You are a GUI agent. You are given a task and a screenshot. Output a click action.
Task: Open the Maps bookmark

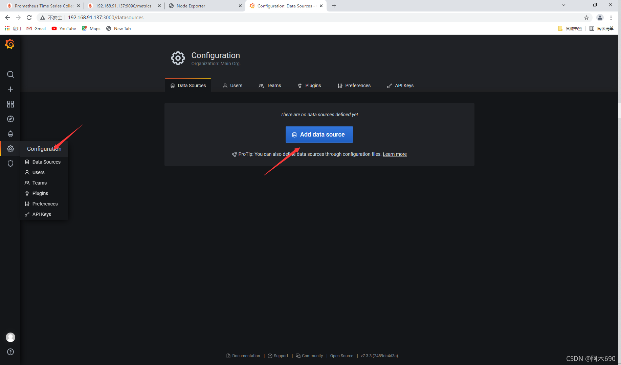tap(91, 28)
